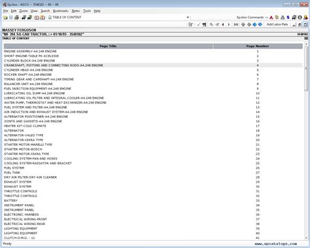
Task: Click the red triangle Epsilon command icon
Action: pos(271,18)
